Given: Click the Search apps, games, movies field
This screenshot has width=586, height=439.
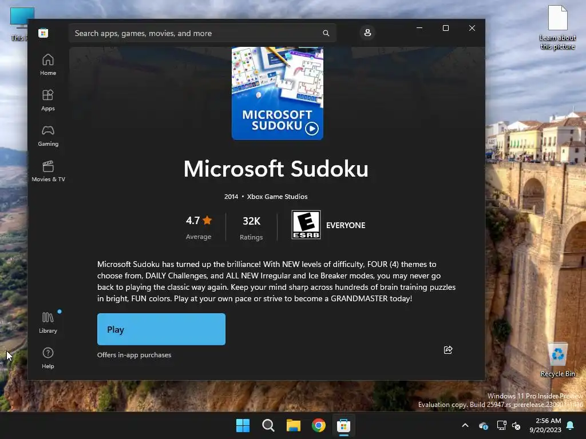Looking at the screenshot, I should click(202, 33).
